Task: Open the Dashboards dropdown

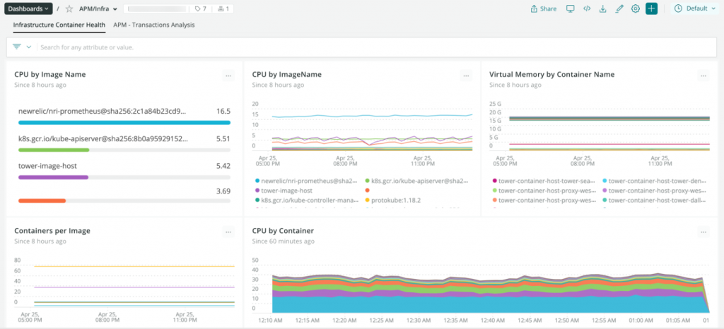Action: click(27, 9)
